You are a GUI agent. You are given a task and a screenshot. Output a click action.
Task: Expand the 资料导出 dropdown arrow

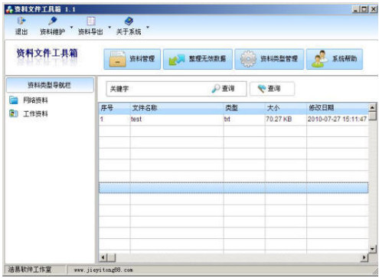tap(109, 27)
